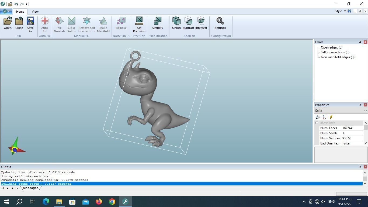
Task: Open File Explorer from taskbar
Action: 59,202
